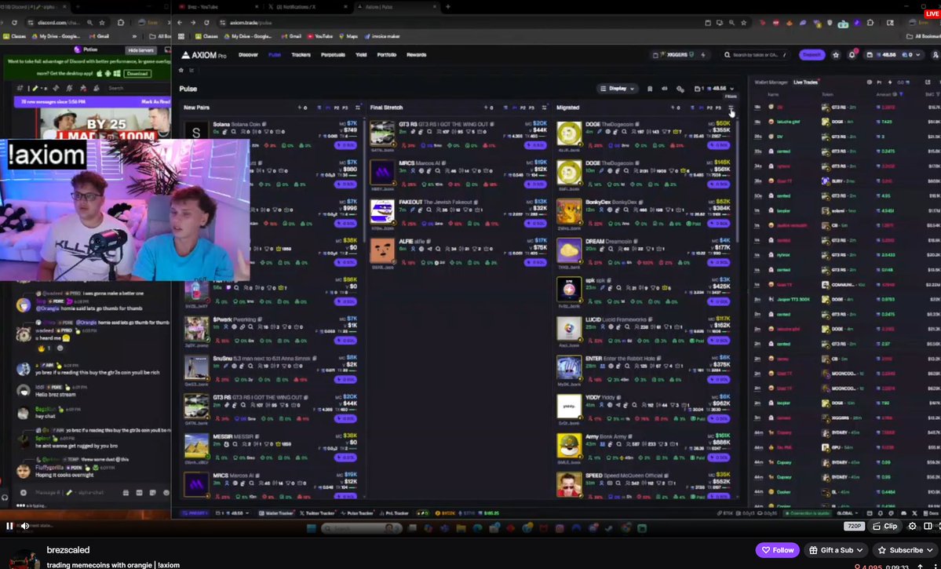Open the Display dropdown
Screen dimensions: 941x569
pos(617,89)
